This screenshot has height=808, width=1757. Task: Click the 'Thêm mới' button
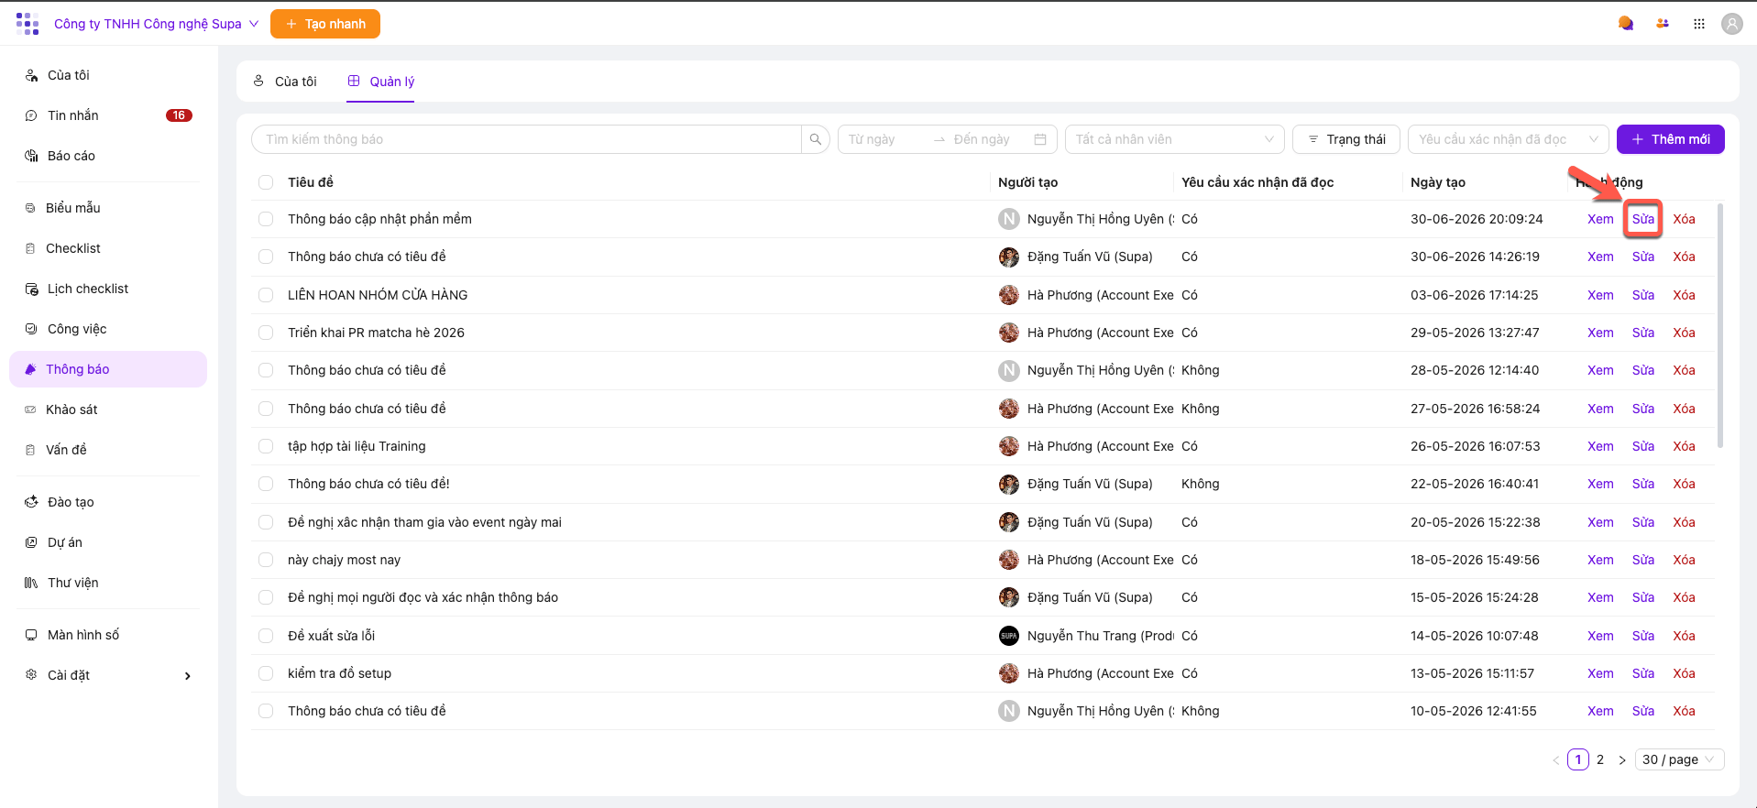pos(1670,139)
